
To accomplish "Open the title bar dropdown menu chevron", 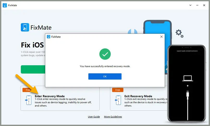I will pos(190,5).
